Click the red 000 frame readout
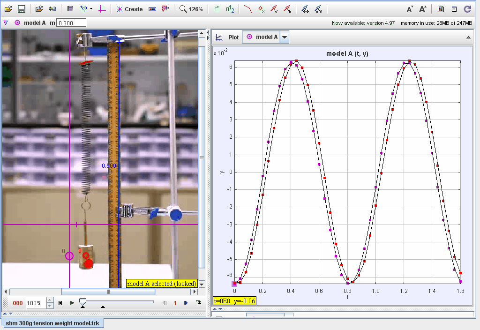Viewport: 480px width, 330px height. tap(17, 303)
